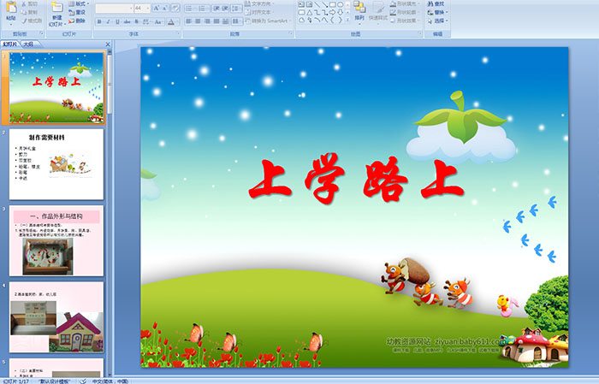Screen dimensions: 599x384
Task: Click Find (查找) binoculars
Action: [x=436, y=3]
